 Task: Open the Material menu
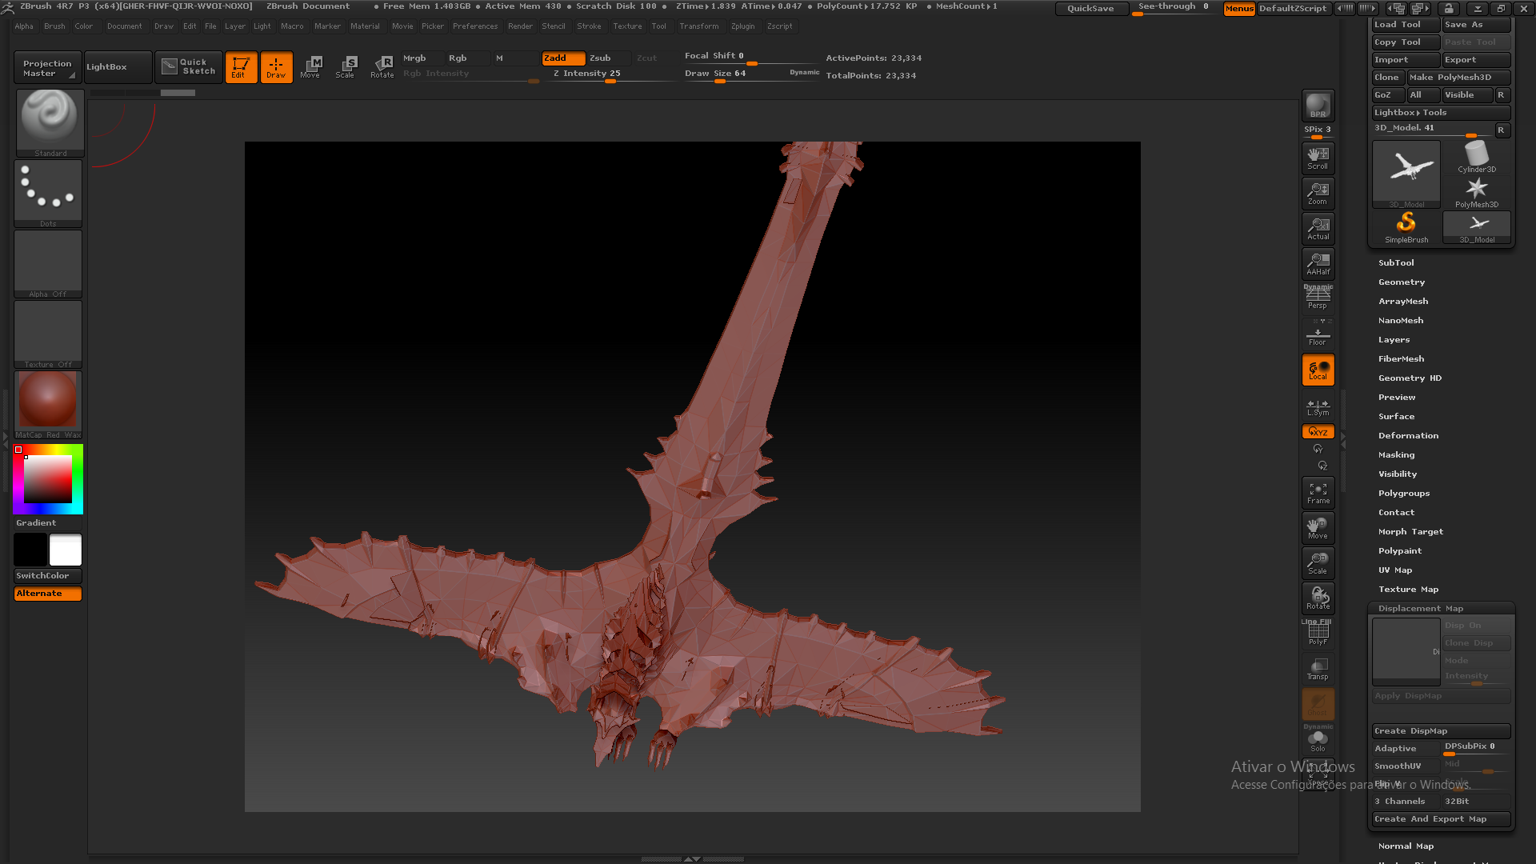coord(365,26)
